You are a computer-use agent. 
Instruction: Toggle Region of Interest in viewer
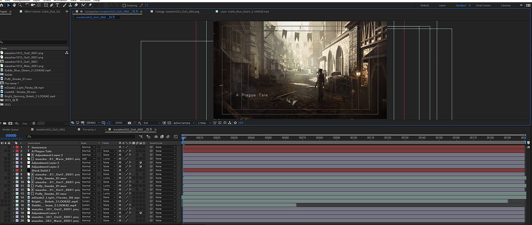click(x=164, y=123)
